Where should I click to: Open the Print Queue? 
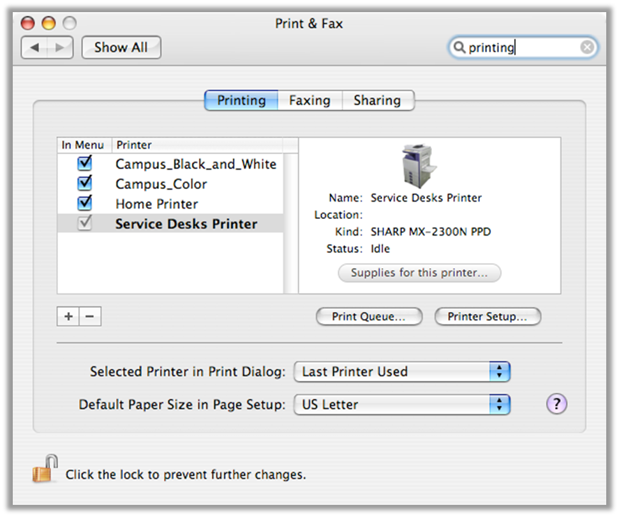[x=369, y=317]
